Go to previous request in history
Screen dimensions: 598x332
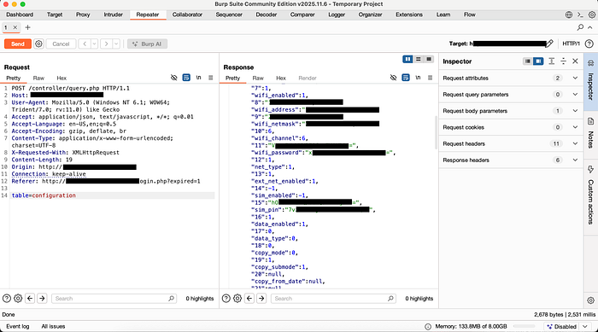coord(85,44)
